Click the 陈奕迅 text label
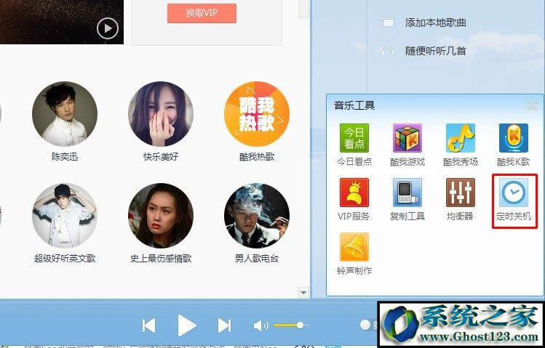The width and height of the screenshot is (545, 348). [x=65, y=157]
